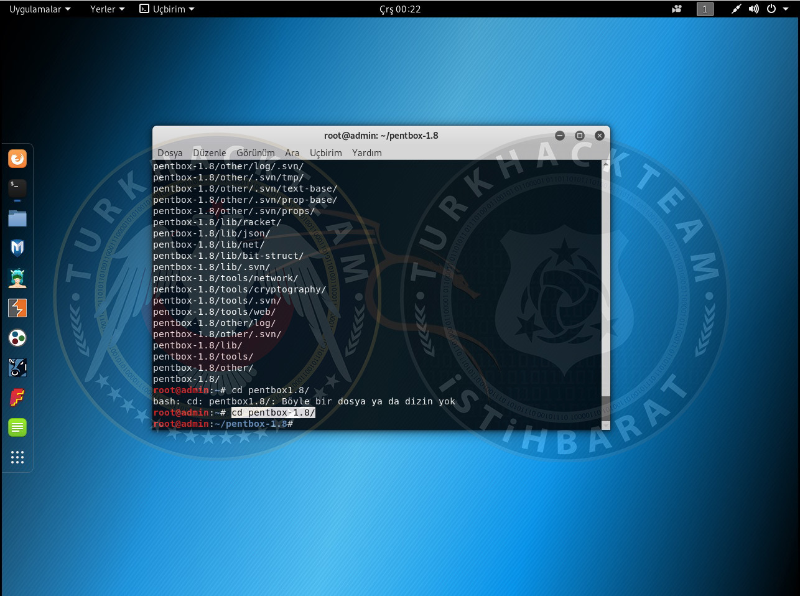Image resolution: width=800 pixels, height=596 pixels.
Task: Launch Faraday from the dock
Action: point(17,398)
